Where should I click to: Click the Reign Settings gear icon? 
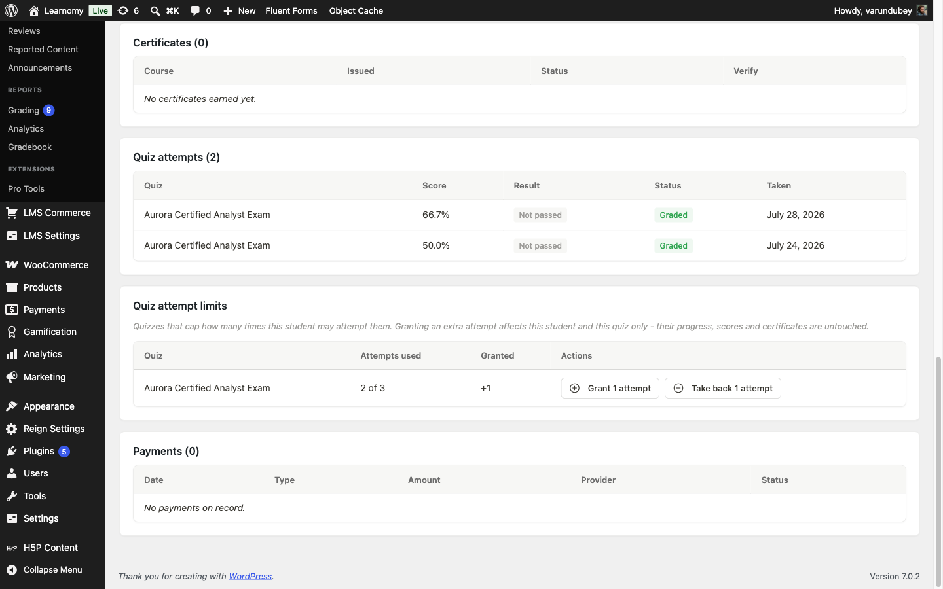click(12, 429)
